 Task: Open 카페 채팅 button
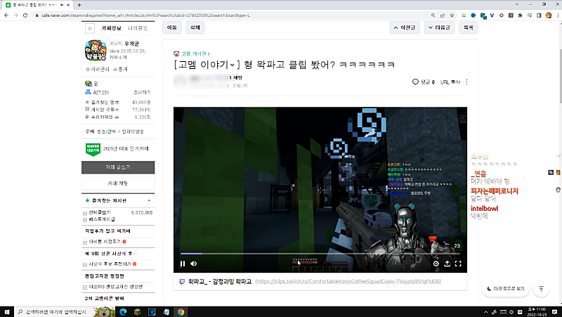coord(118,183)
